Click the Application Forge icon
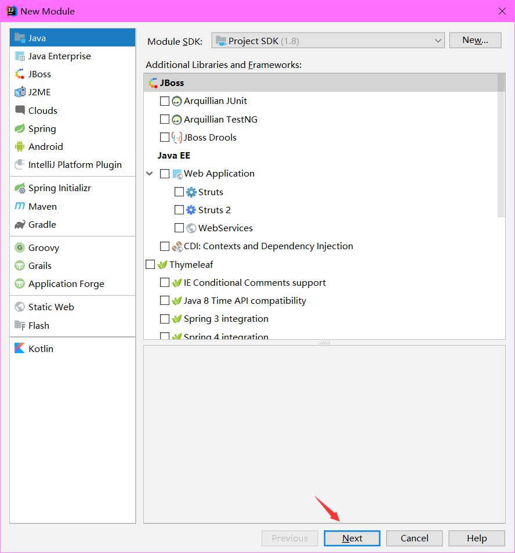This screenshot has height=553, width=515. click(20, 283)
